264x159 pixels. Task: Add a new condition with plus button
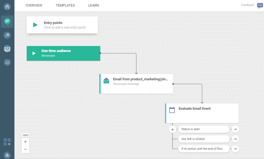[x=172, y=130]
